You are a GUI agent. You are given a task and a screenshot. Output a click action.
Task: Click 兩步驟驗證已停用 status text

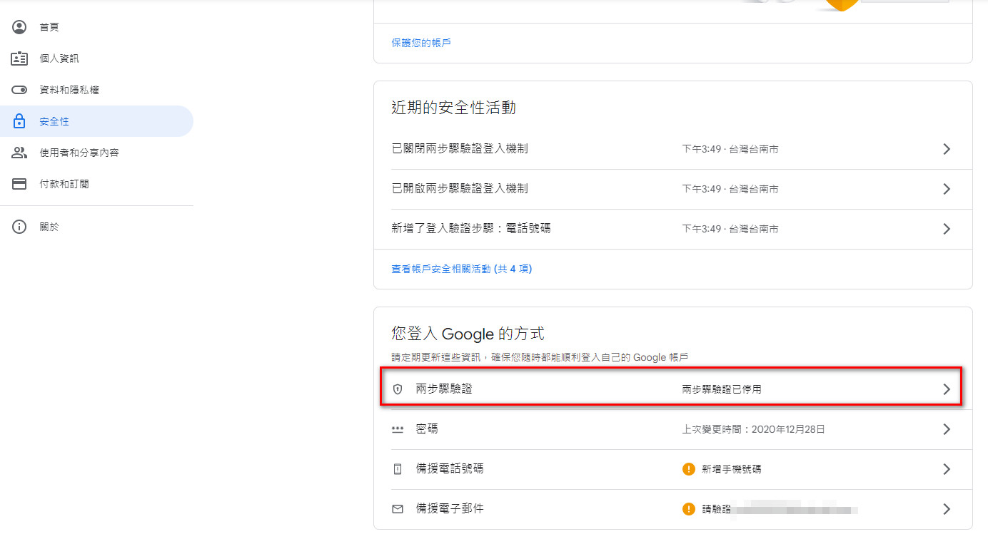(x=722, y=389)
